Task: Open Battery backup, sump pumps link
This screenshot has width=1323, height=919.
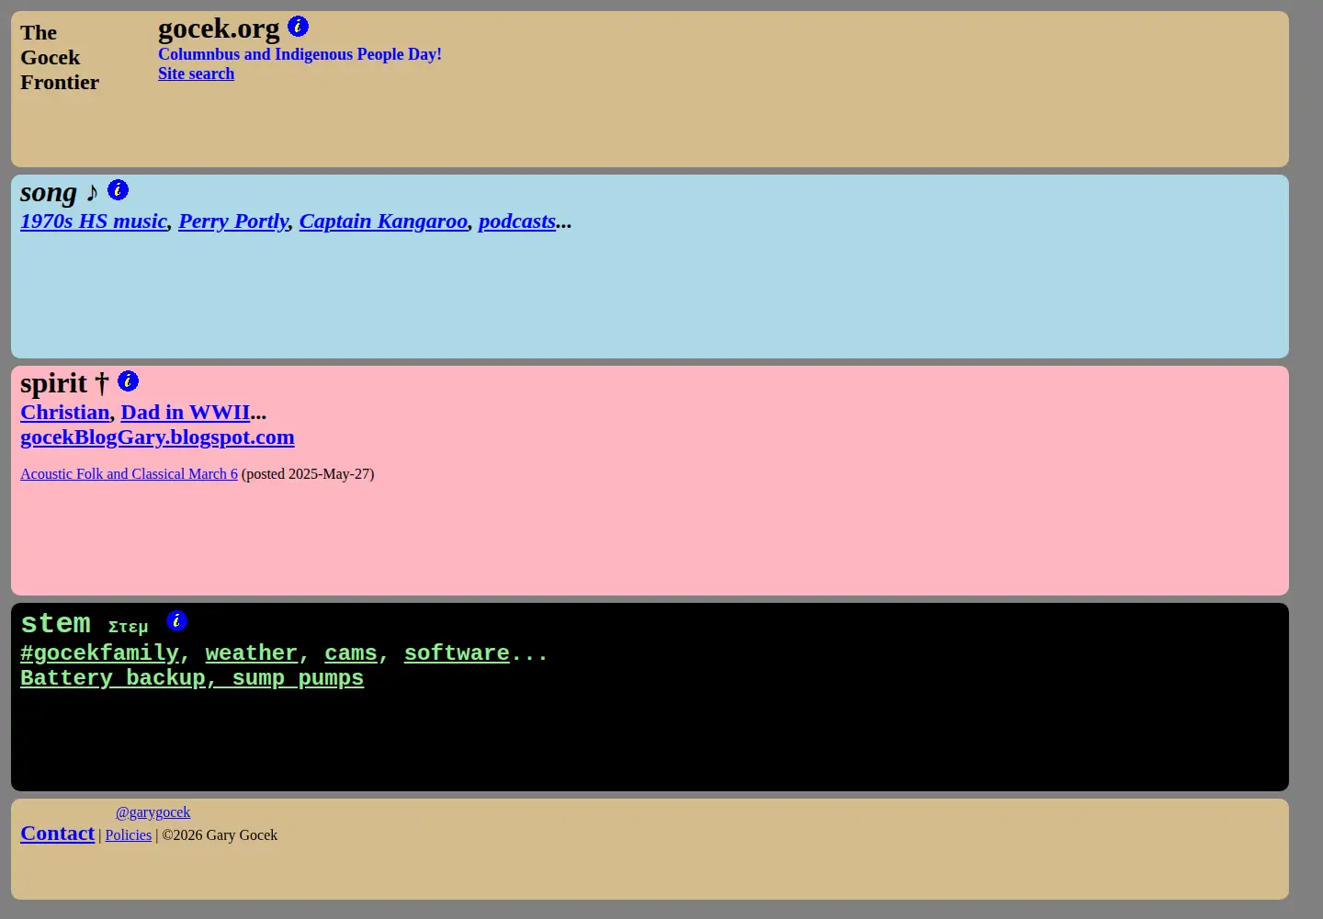Action: click(192, 678)
